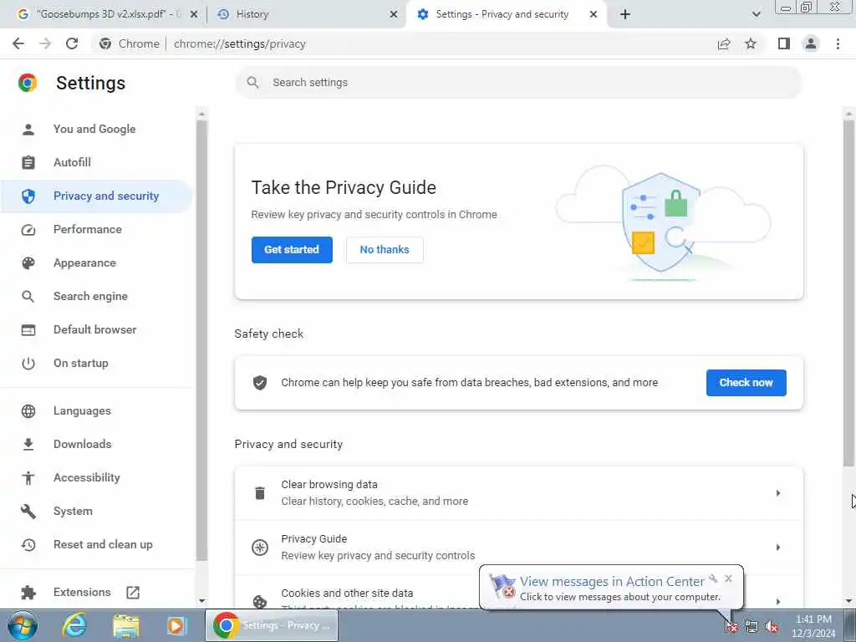Open the Chrome side panel
Screen dimensions: 856x642
(784, 43)
